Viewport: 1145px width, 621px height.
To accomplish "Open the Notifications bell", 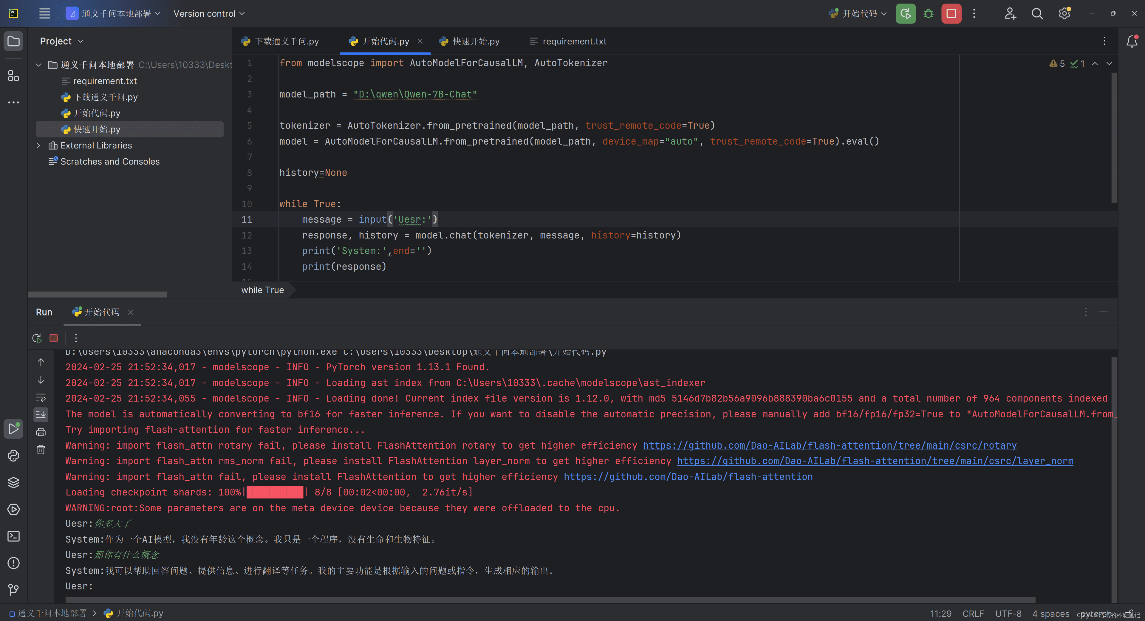I will coord(1132,41).
